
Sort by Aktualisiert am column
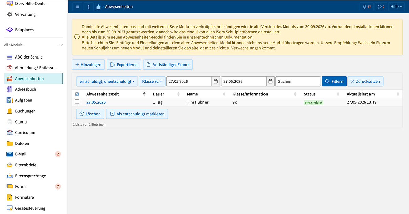click(373, 94)
